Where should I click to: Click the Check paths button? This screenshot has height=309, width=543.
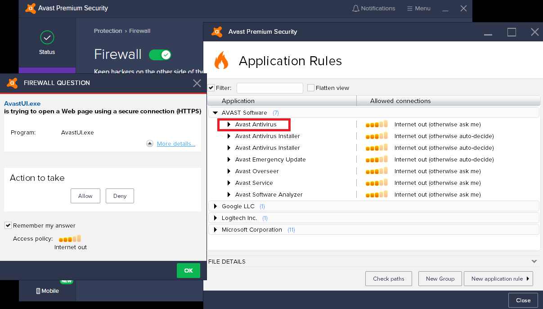click(389, 279)
